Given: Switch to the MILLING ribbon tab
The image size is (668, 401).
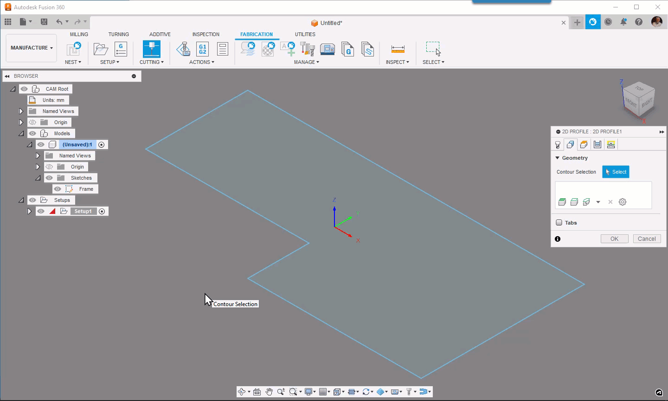Looking at the screenshot, I should pyautogui.click(x=78, y=34).
